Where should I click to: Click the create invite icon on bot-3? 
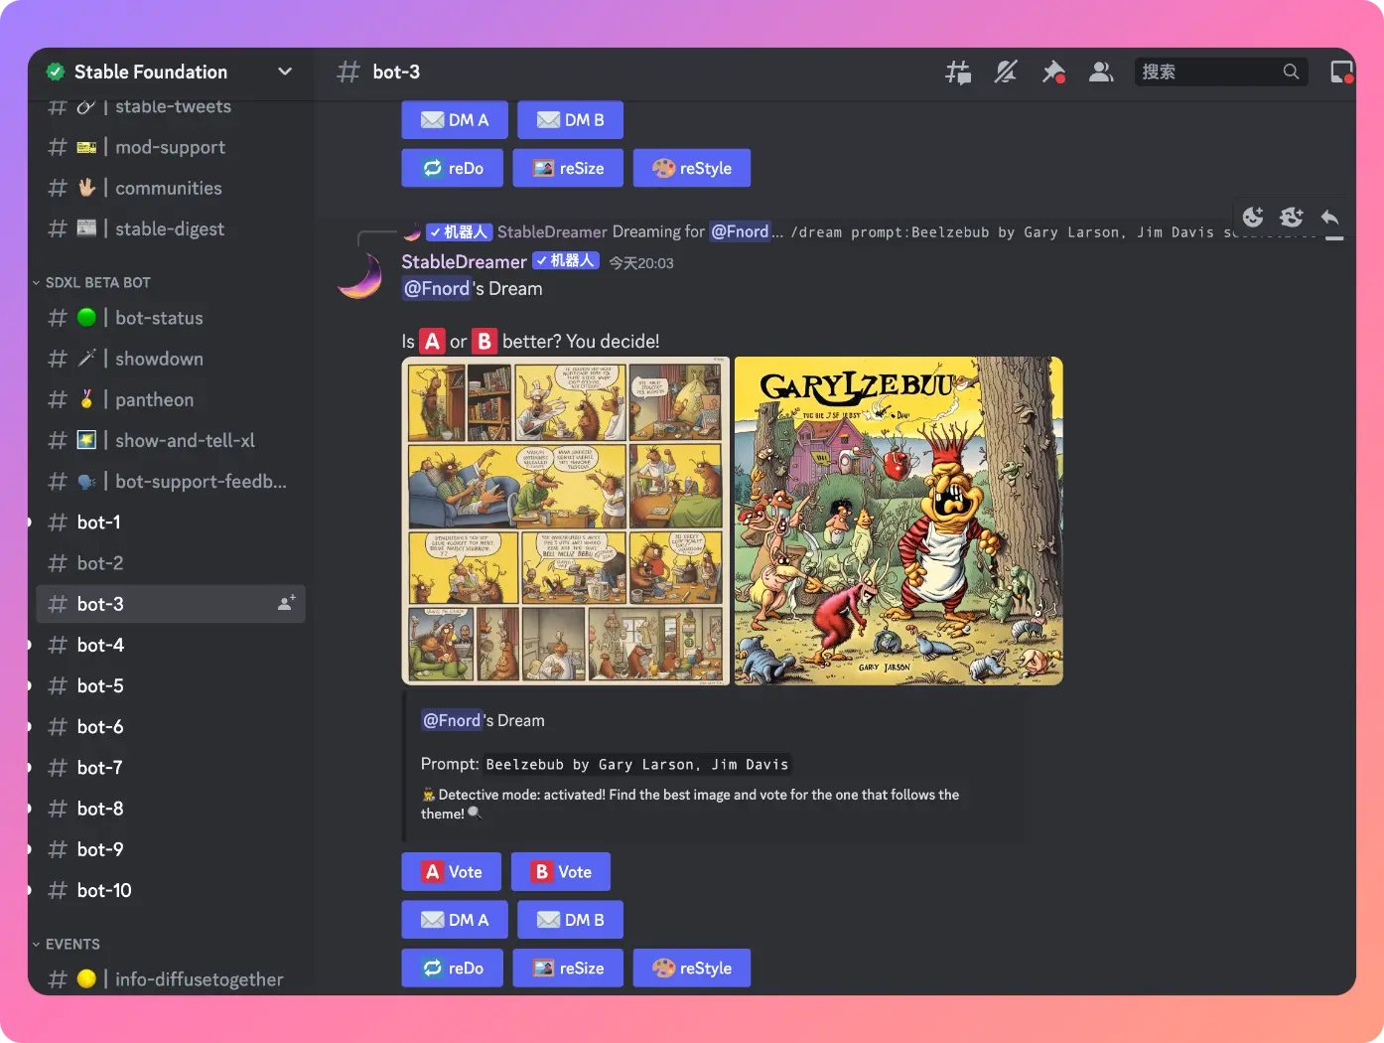click(x=286, y=603)
